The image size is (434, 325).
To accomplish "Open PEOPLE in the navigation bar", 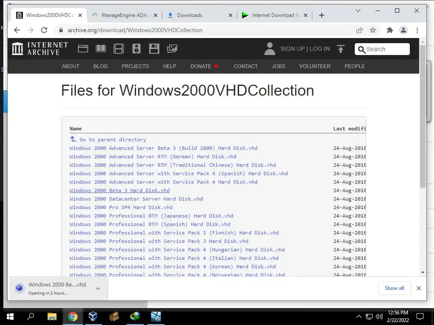I will point(355,66).
